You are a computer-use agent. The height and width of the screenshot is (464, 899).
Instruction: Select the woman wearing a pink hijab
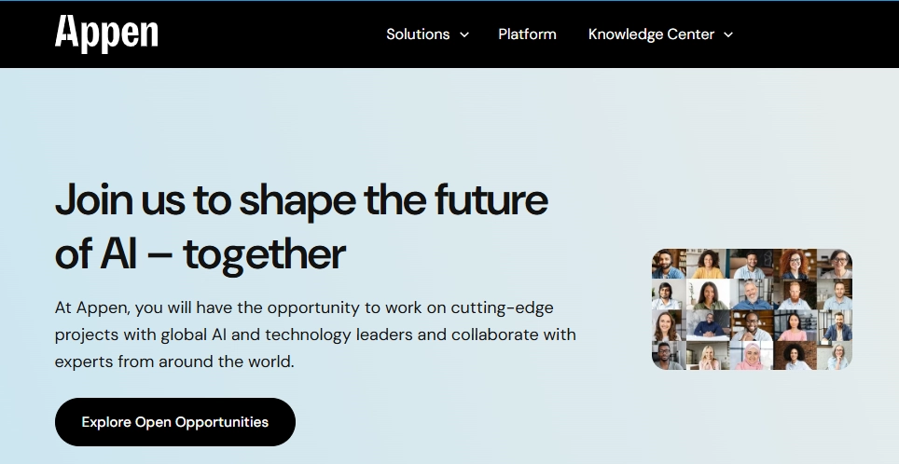(x=752, y=356)
